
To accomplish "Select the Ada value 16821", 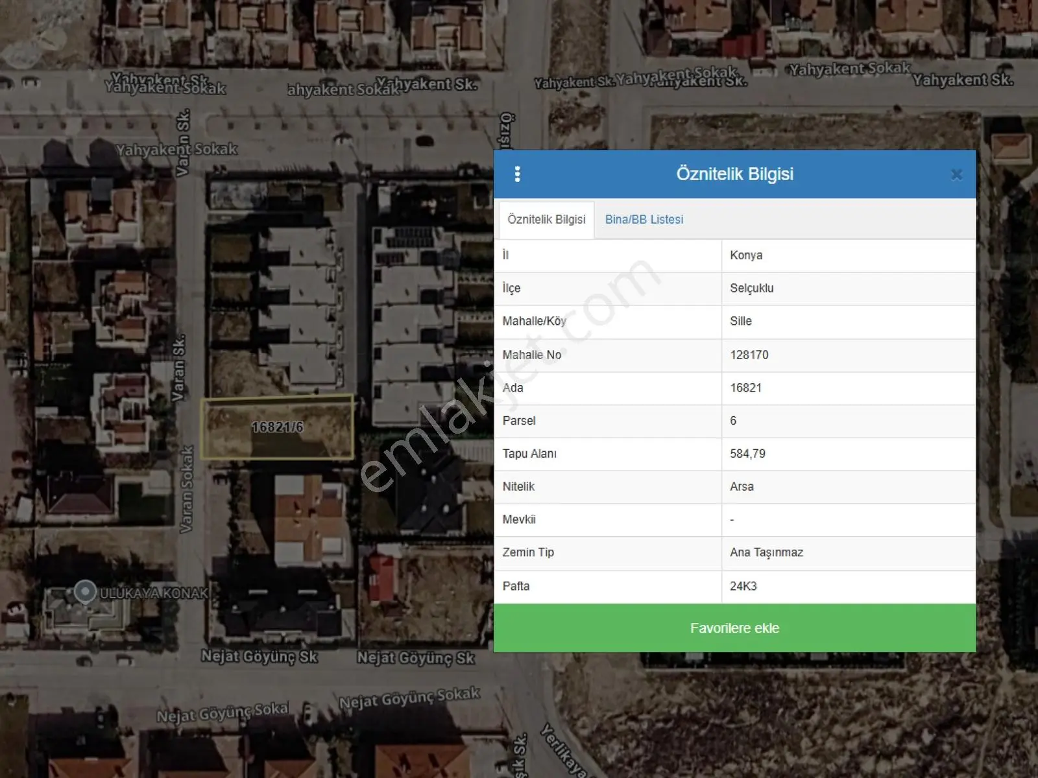I will coord(745,388).
